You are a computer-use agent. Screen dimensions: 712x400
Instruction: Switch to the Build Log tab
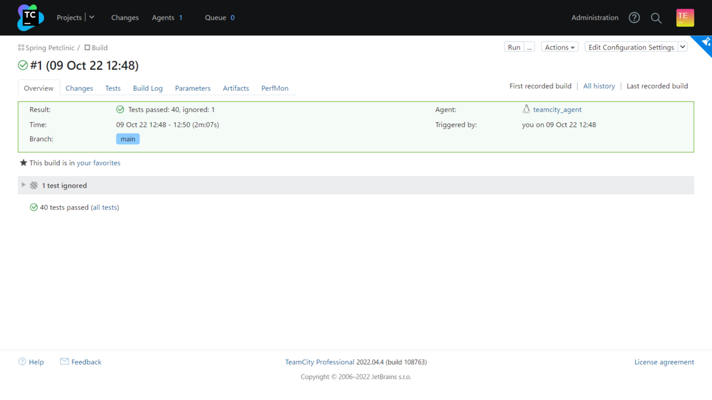coord(148,88)
